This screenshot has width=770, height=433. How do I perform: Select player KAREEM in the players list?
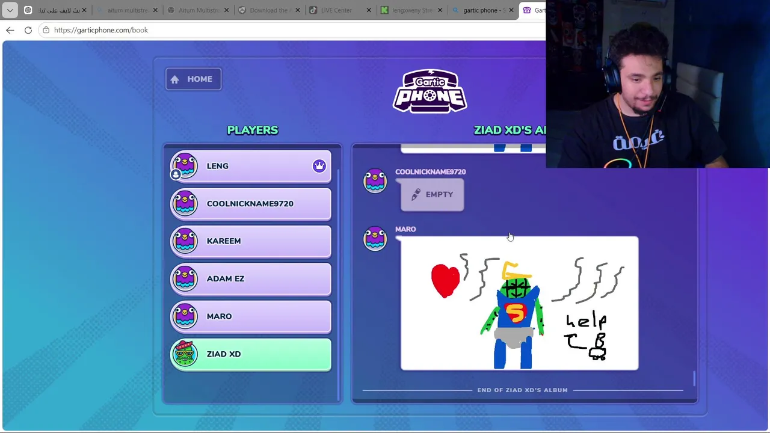(250, 241)
